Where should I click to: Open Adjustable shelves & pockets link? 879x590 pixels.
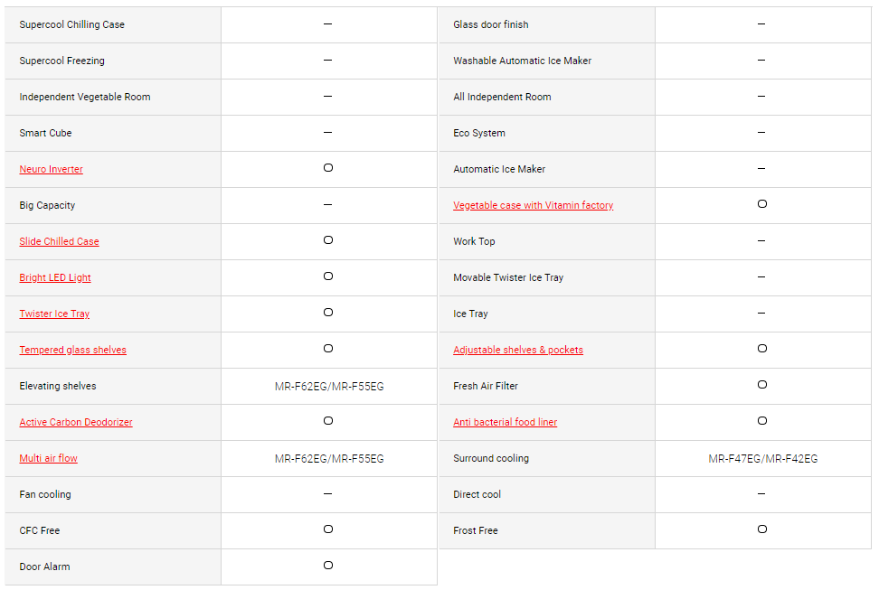(518, 350)
